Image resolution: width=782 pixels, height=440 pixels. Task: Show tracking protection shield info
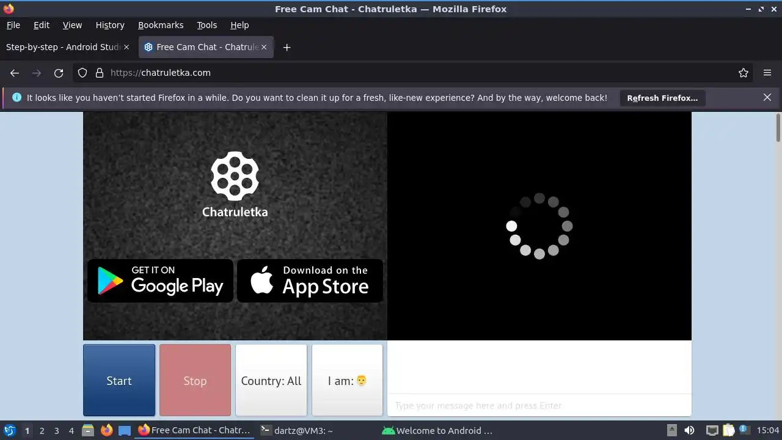82,73
